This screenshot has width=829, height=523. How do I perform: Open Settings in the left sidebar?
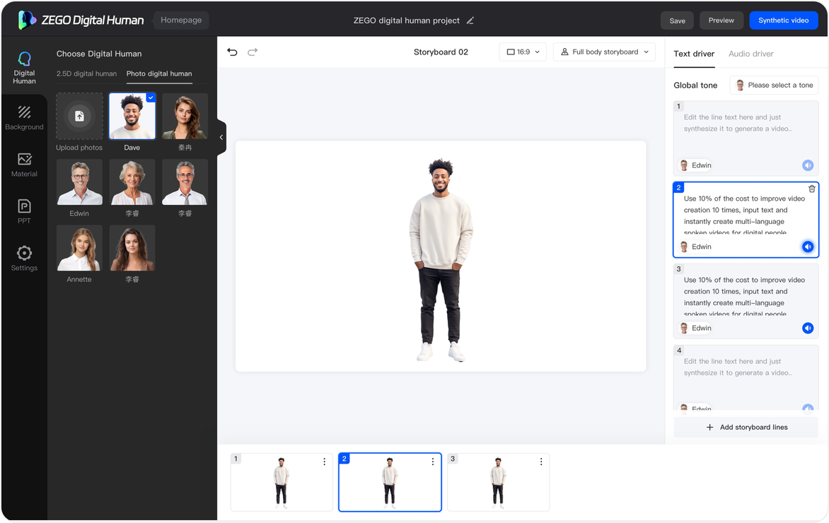24,258
